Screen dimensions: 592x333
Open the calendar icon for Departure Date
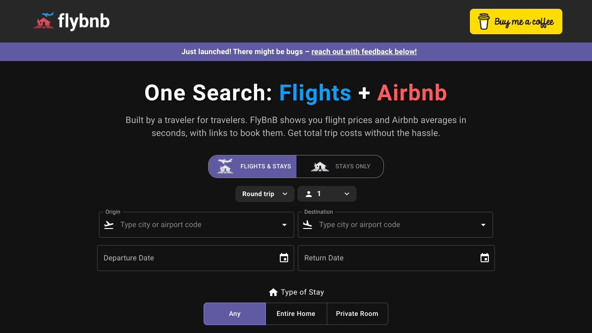tap(284, 258)
